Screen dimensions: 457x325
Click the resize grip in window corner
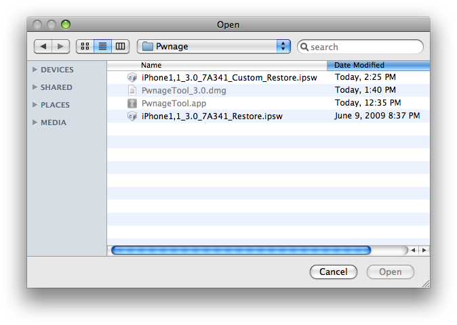pos(426,284)
